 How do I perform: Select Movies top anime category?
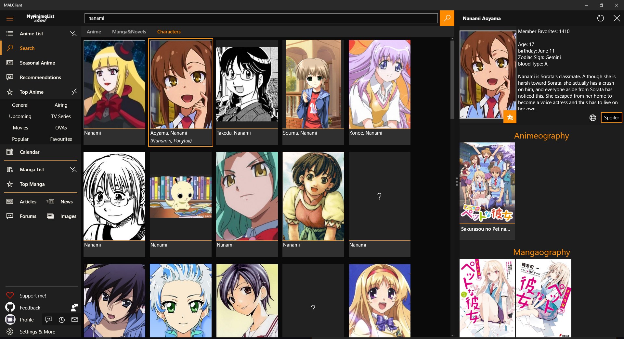[x=20, y=128]
